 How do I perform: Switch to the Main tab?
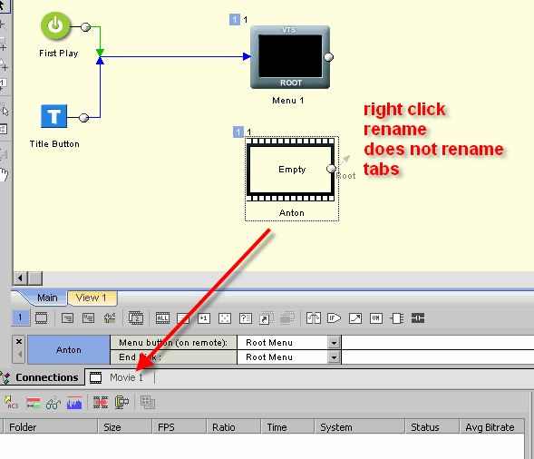[47, 298]
